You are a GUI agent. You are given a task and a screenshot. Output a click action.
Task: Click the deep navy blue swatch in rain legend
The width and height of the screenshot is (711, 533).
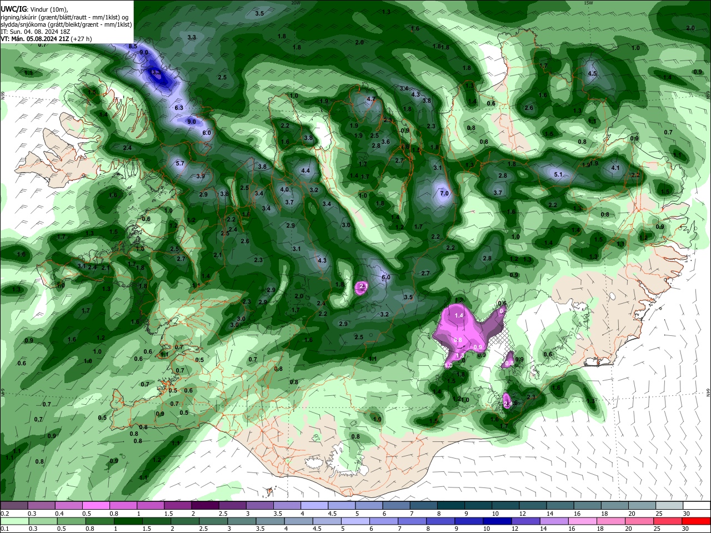tap(497, 521)
